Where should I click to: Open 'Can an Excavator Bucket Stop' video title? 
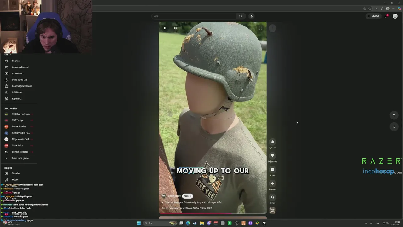[186, 208]
